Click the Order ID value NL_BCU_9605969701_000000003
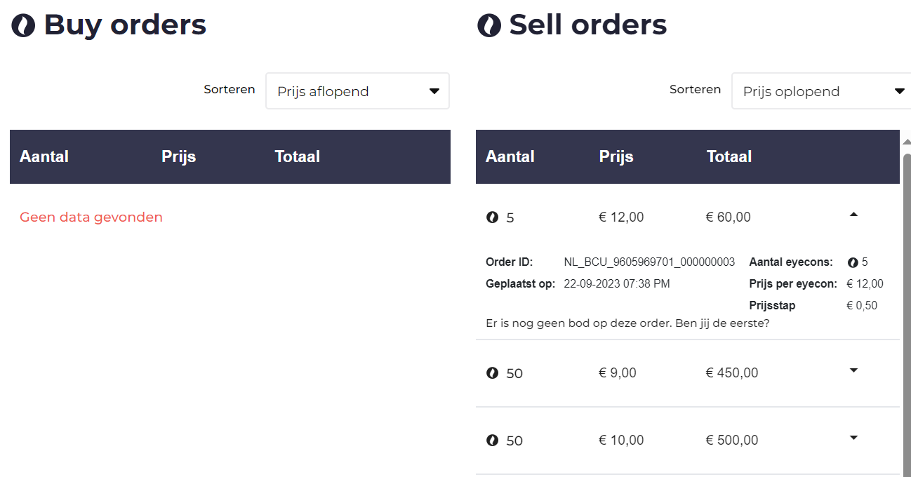This screenshot has width=911, height=477. tap(649, 262)
